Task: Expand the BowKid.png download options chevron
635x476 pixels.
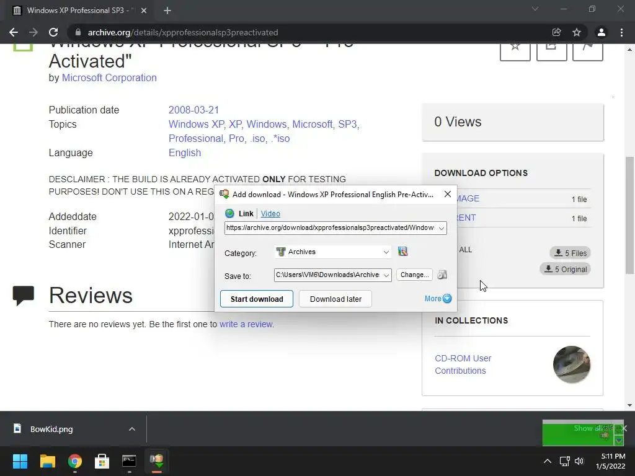Action: click(131, 429)
